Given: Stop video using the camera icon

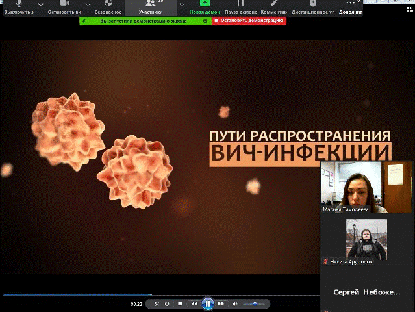Looking at the screenshot, I should pos(64,4).
